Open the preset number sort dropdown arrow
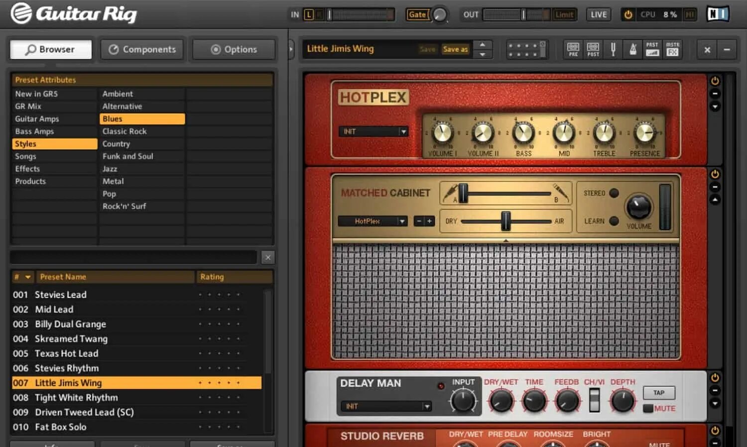 [x=28, y=277]
